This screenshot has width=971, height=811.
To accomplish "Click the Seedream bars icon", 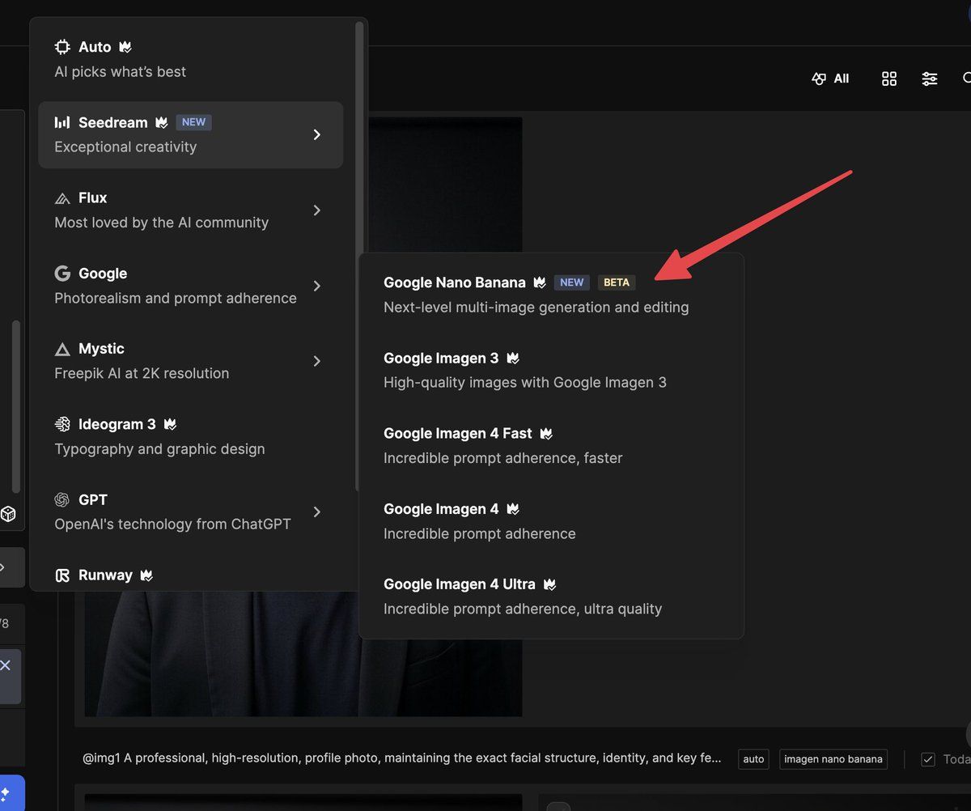I will click(62, 122).
